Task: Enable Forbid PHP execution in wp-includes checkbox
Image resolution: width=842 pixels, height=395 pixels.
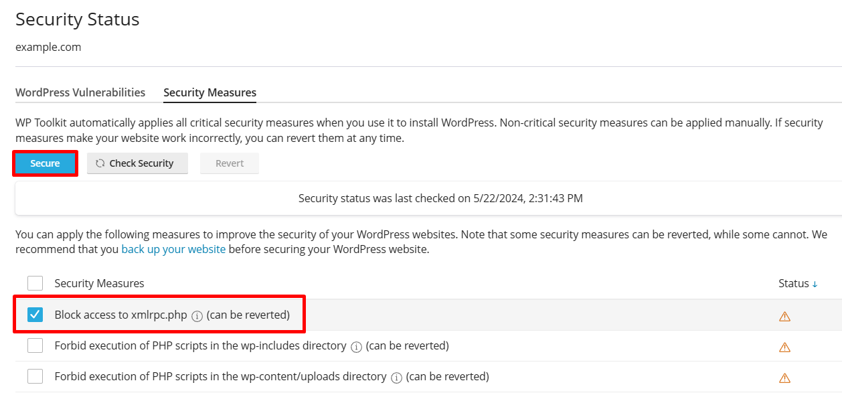Action: (x=35, y=346)
